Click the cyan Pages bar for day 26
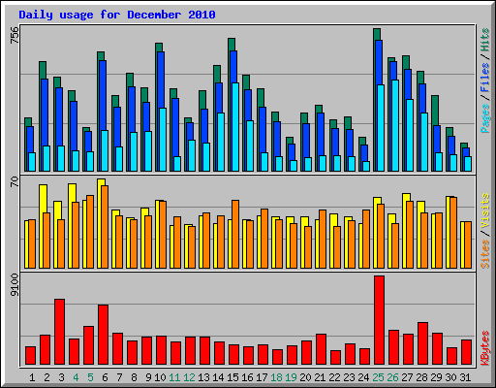This screenshot has width=496, height=388. pos(395,126)
